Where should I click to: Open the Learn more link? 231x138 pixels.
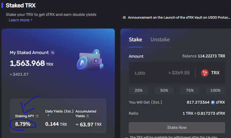click(19, 20)
